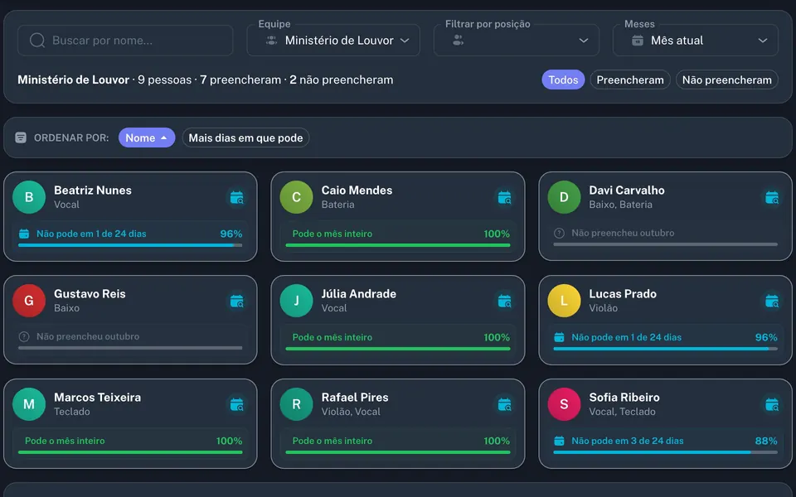Screen dimensions: 796x497
Task: Click Marcos Teixeira avatar M
Action: click(x=29, y=404)
